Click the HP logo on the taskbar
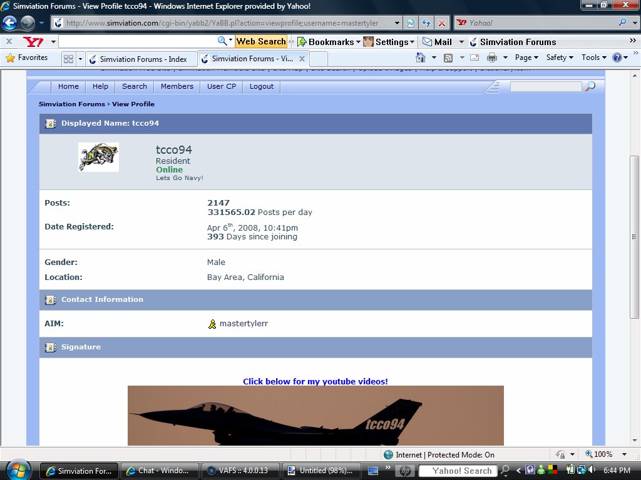This screenshot has height=480, width=641. [405, 471]
